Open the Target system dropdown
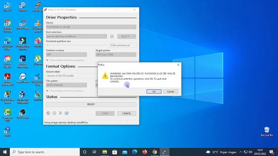This screenshot has height=156, width=278. (x=116, y=55)
